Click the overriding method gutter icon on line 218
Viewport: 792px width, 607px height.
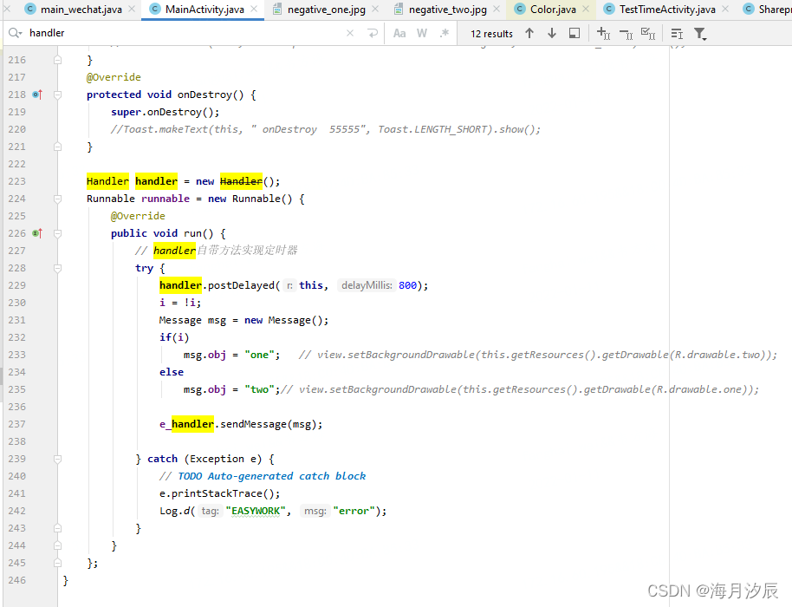tap(36, 94)
